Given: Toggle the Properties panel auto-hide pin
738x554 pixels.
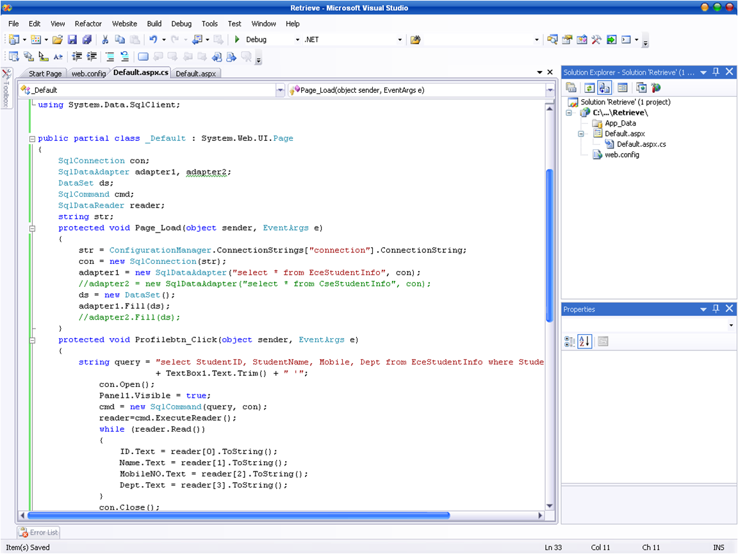Looking at the screenshot, I should (716, 309).
